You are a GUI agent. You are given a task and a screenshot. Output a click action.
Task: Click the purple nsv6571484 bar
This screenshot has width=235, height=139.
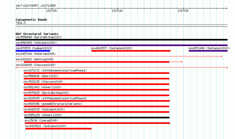208,51
